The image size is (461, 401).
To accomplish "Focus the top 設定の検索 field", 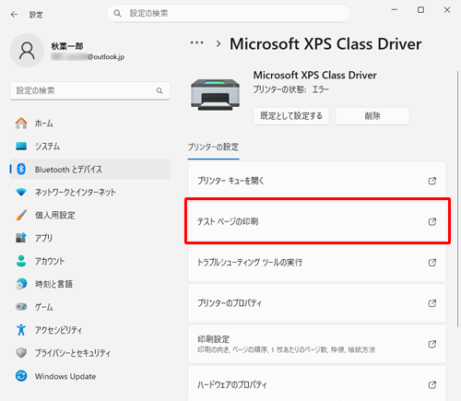I will click(229, 13).
